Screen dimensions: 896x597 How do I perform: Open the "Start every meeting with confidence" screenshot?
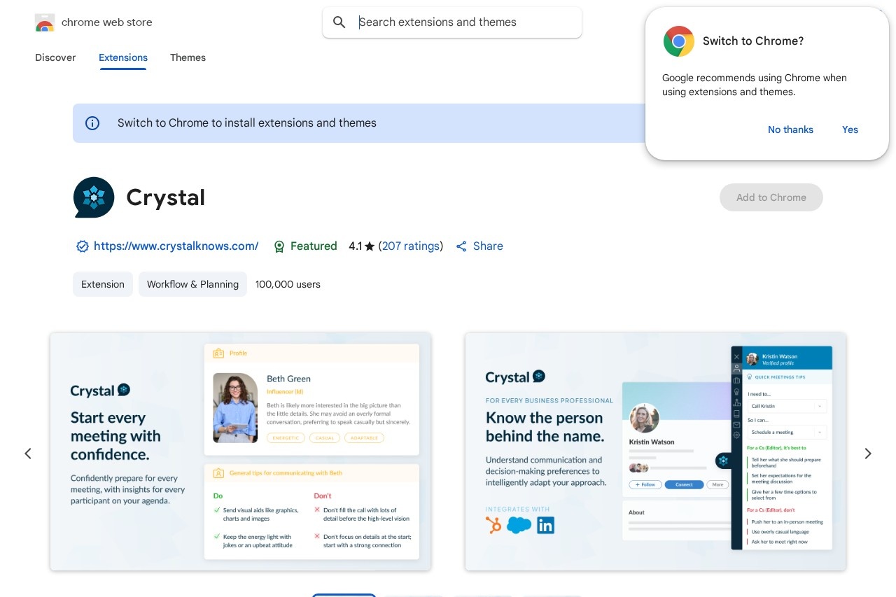(240, 451)
